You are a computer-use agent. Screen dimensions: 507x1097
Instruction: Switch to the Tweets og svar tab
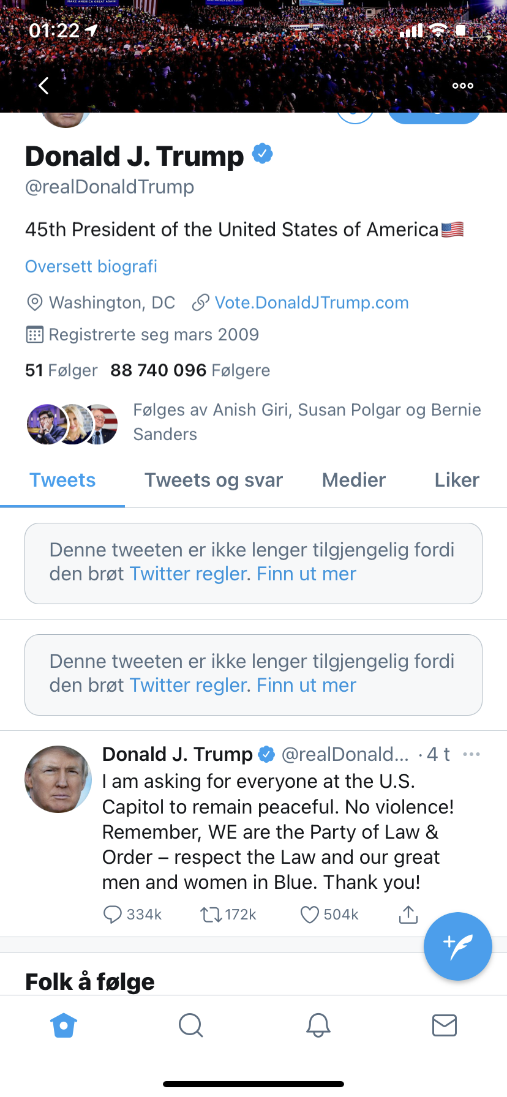[214, 481]
